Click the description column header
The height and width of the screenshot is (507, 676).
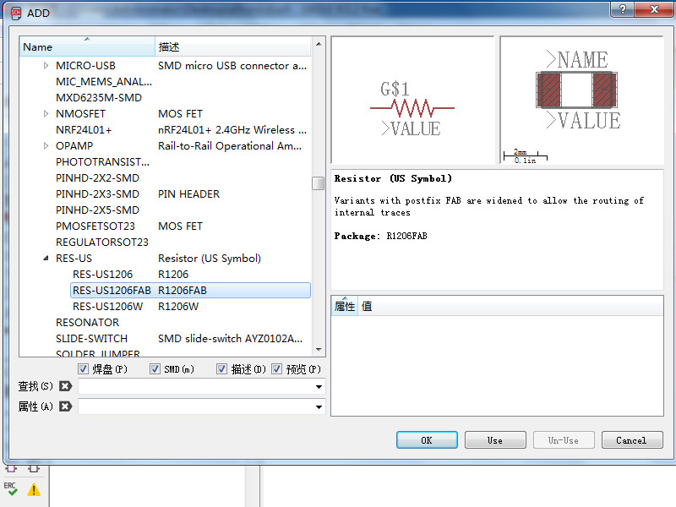[233, 46]
